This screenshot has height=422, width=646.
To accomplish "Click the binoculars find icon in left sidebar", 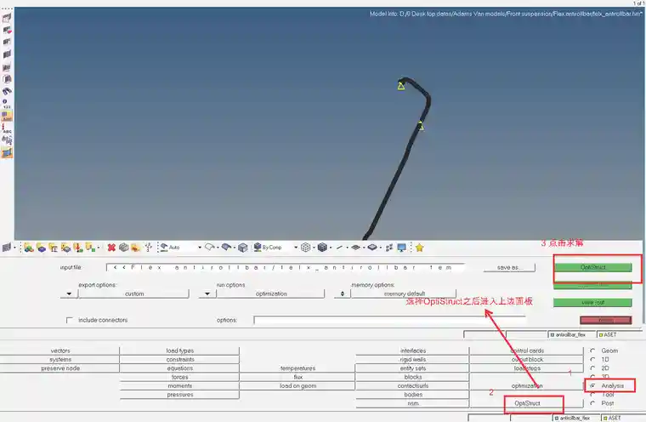I will click(7, 91).
